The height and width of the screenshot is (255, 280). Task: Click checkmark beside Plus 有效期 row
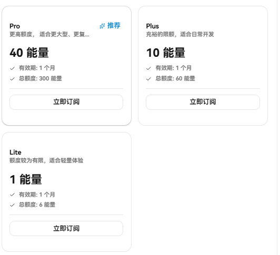click(149, 68)
